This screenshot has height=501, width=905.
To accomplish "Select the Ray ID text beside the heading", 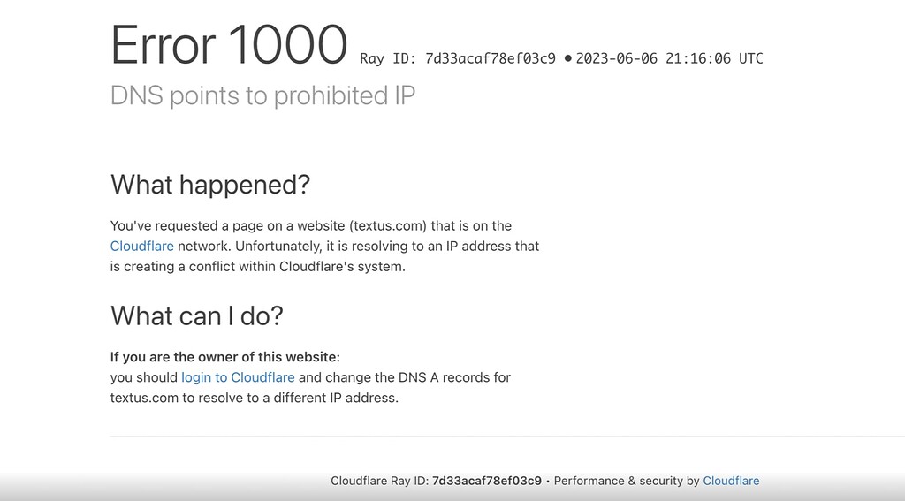I will click(458, 58).
